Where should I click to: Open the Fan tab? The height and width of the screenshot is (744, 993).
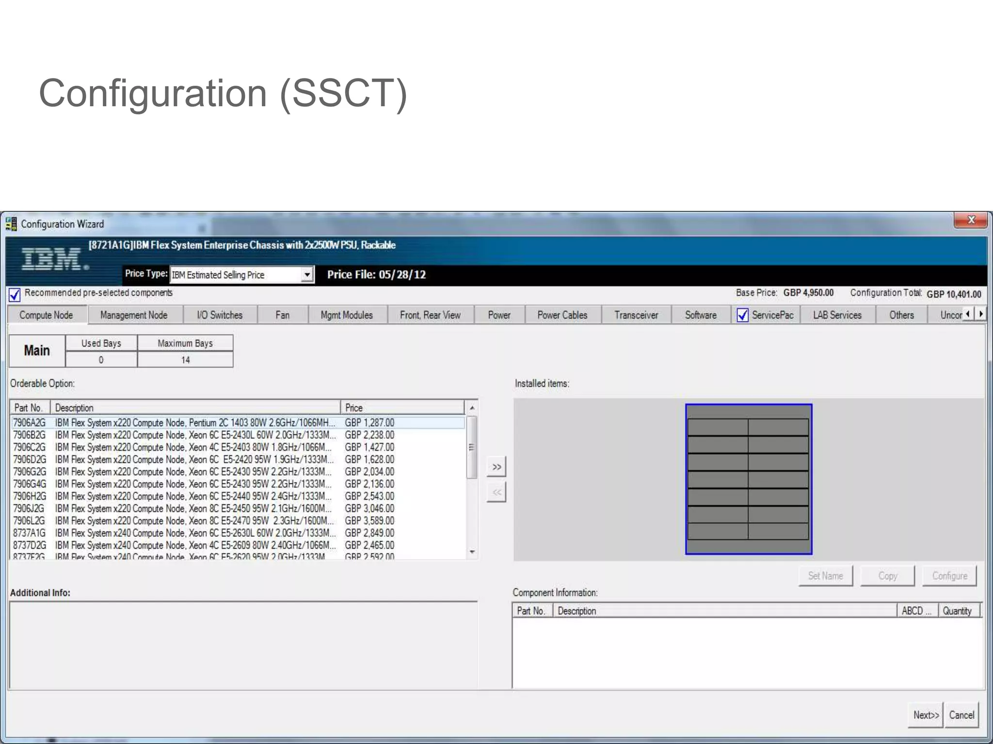tap(283, 315)
